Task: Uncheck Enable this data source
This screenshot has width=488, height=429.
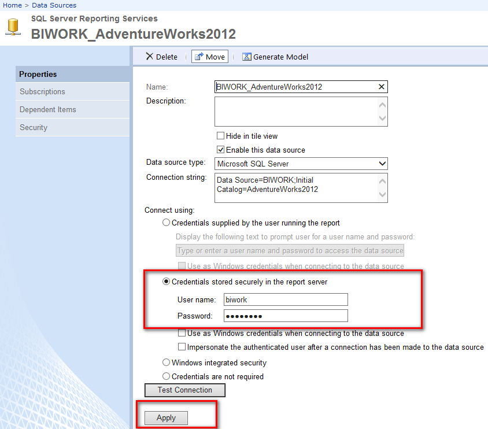Action: coord(220,150)
